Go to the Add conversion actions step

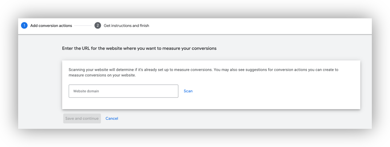coord(51,26)
